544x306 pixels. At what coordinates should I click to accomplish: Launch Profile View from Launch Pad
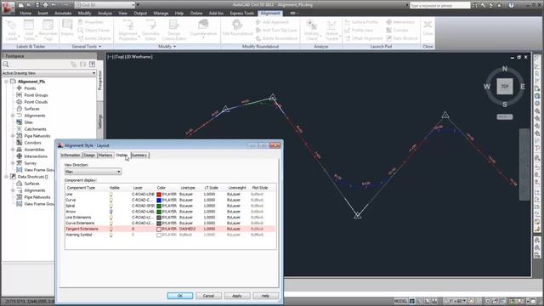359,31
